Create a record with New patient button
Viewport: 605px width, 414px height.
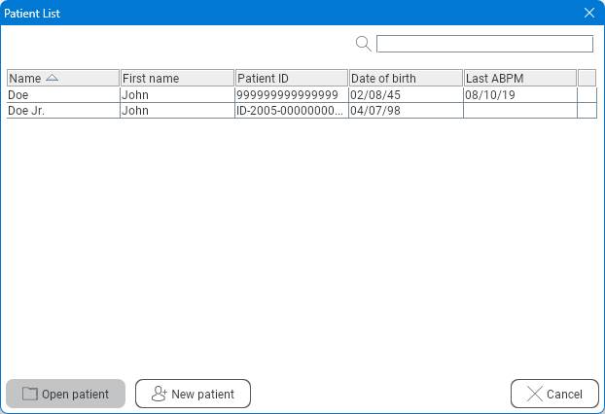point(193,394)
